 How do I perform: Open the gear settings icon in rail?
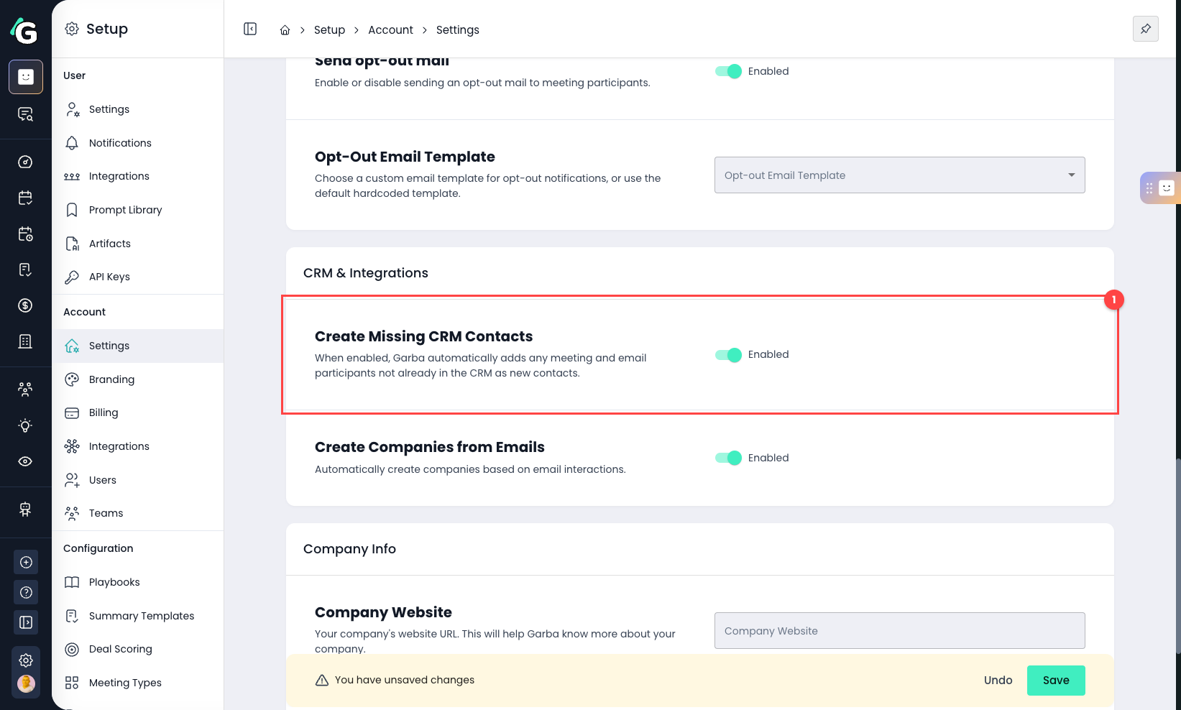click(x=26, y=660)
